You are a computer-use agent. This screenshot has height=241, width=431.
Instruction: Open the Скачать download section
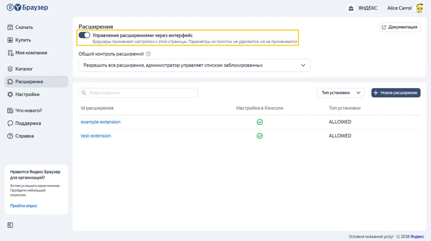pos(36,27)
